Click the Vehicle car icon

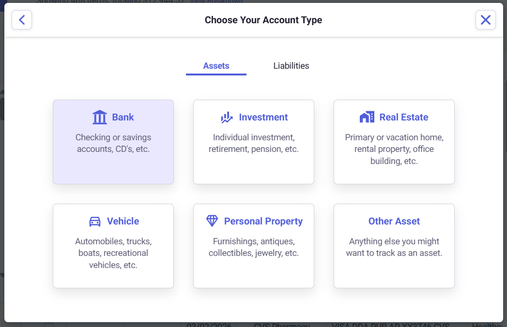pos(95,222)
